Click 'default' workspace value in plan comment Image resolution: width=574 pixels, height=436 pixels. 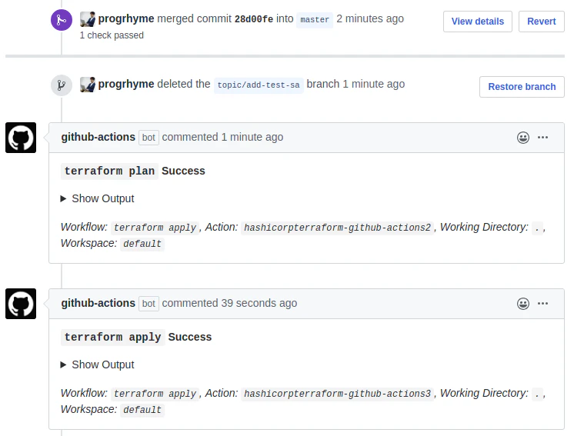(142, 244)
